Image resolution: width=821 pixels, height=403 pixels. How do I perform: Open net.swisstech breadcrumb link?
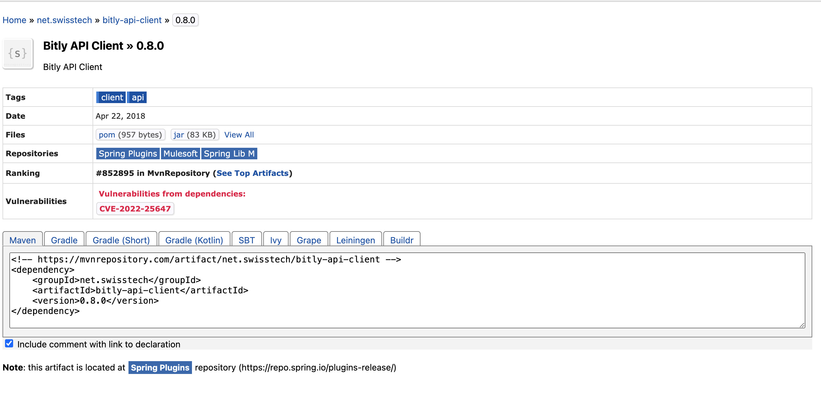pyautogui.click(x=64, y=20)
